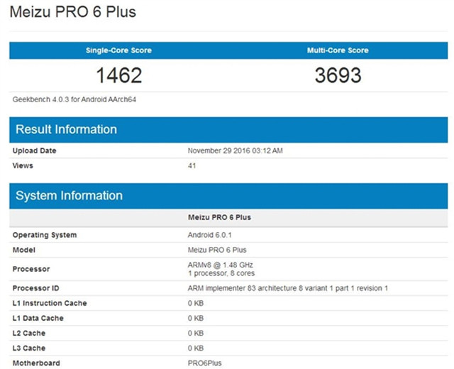Click the Upload Date row label
This screenshot has width=454, height=369.
34,150
